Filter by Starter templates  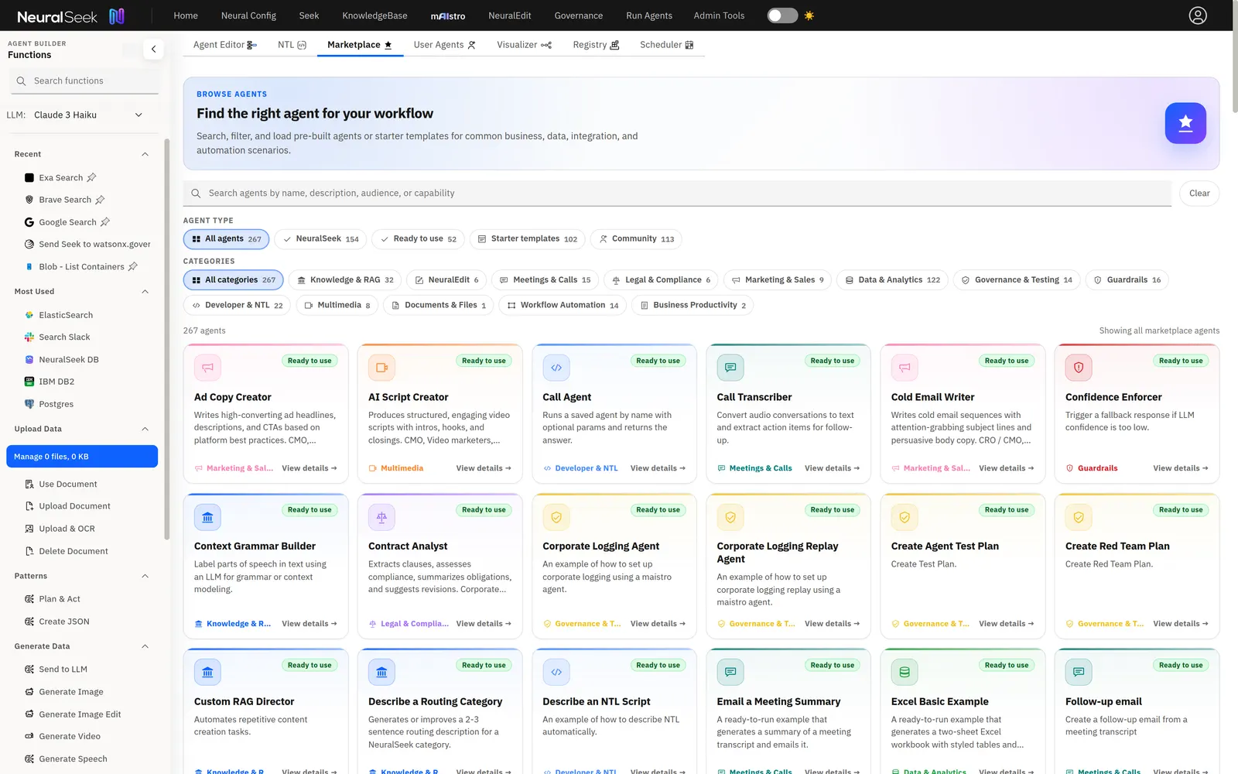(528, 239)
